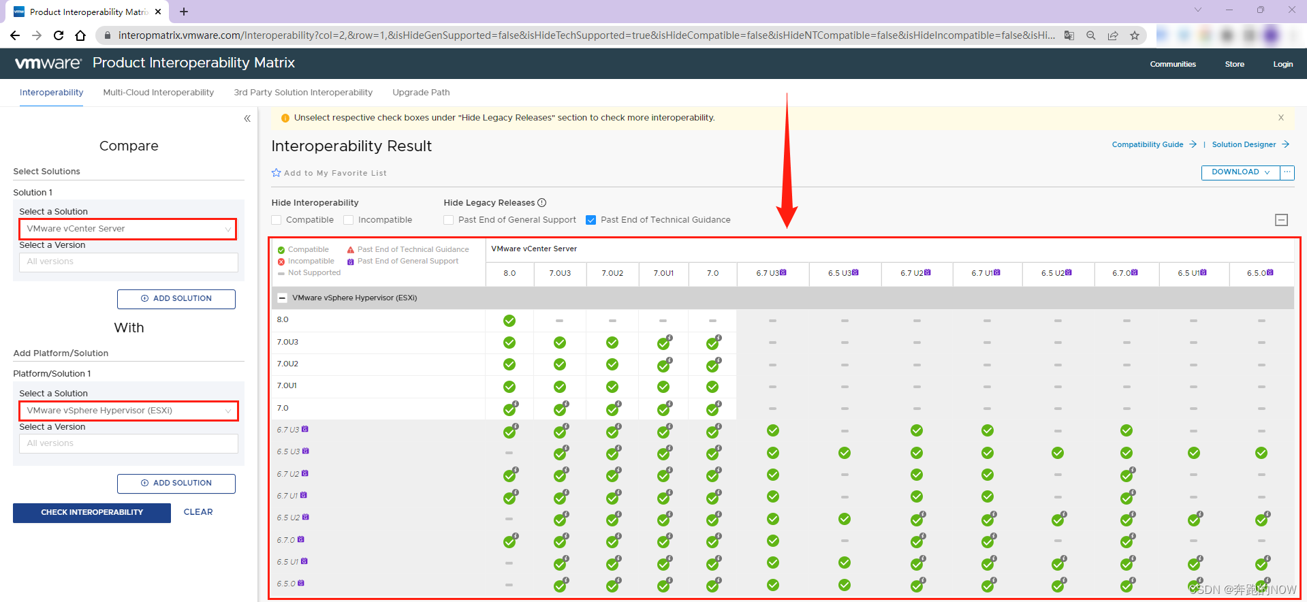This screenshot has width=1307, height=602.
Task: Collapse the VMware vSphere Hypervisor (ESXi) group
Action: tap(283, 298)
